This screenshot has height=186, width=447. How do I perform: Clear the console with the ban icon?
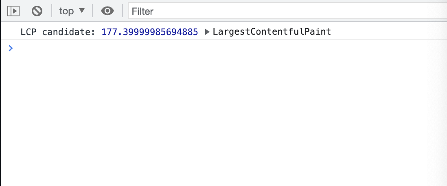pyautogui.click(x=37, y=11)
